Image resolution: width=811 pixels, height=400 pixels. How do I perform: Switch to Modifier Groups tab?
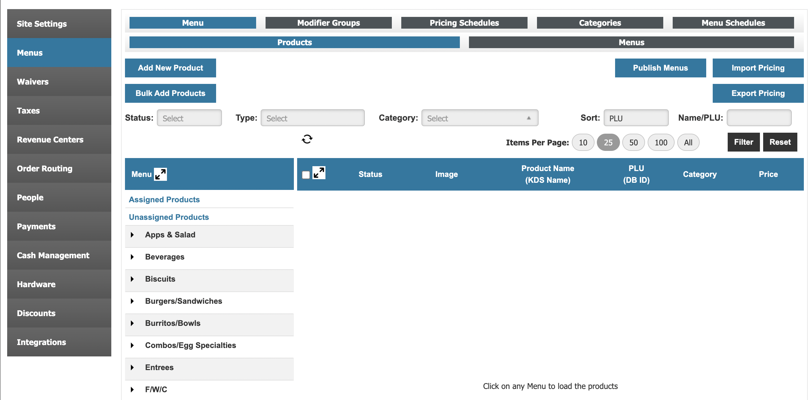(x=328, y=23)
